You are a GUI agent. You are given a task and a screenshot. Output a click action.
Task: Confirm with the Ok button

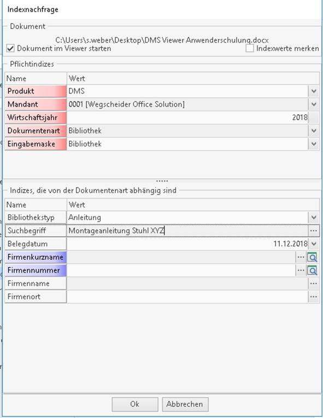point(135,404)
